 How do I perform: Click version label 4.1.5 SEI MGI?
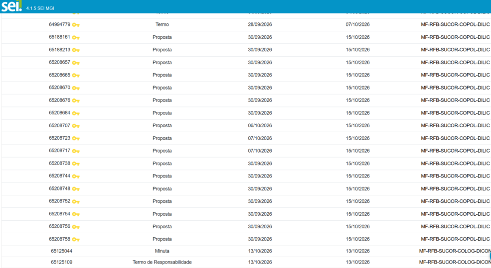(40, 8)
